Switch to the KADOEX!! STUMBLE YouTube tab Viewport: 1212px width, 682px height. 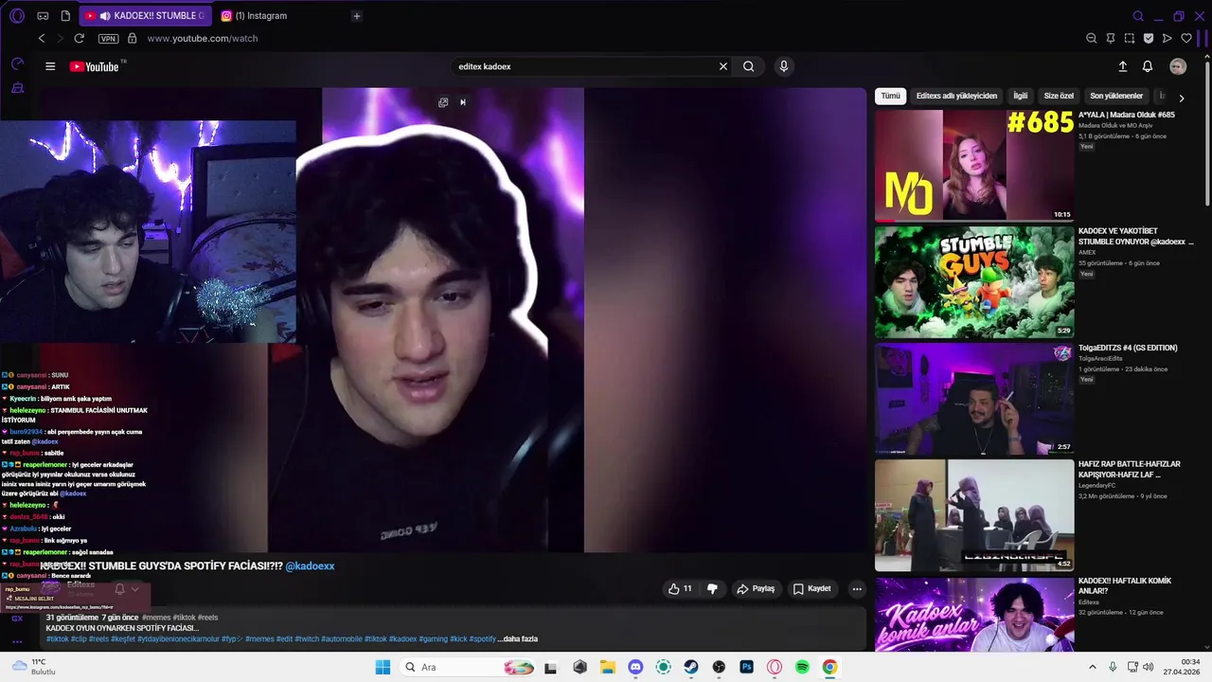pos(144,16)
